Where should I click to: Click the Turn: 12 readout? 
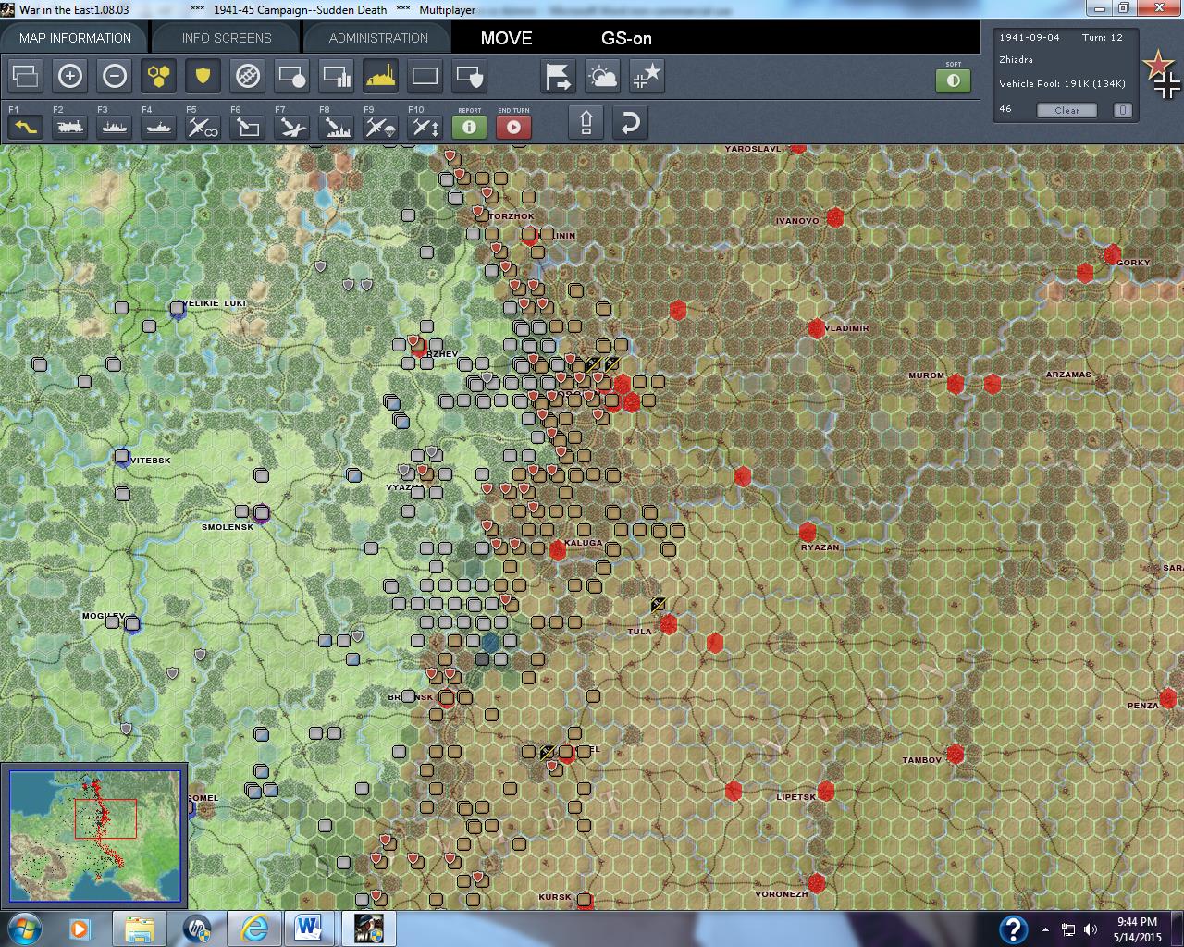(1103, 37)
